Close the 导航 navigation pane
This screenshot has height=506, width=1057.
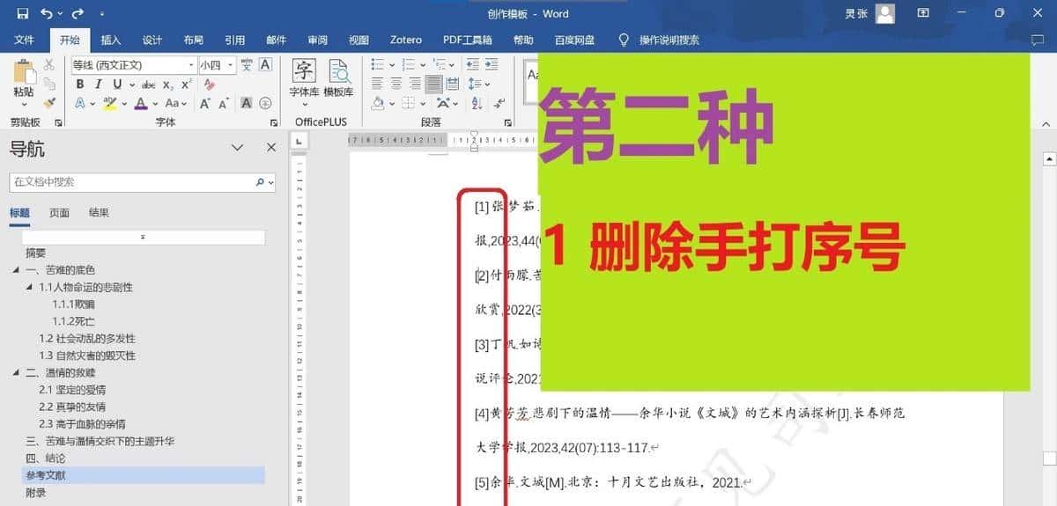click(271, 148)
